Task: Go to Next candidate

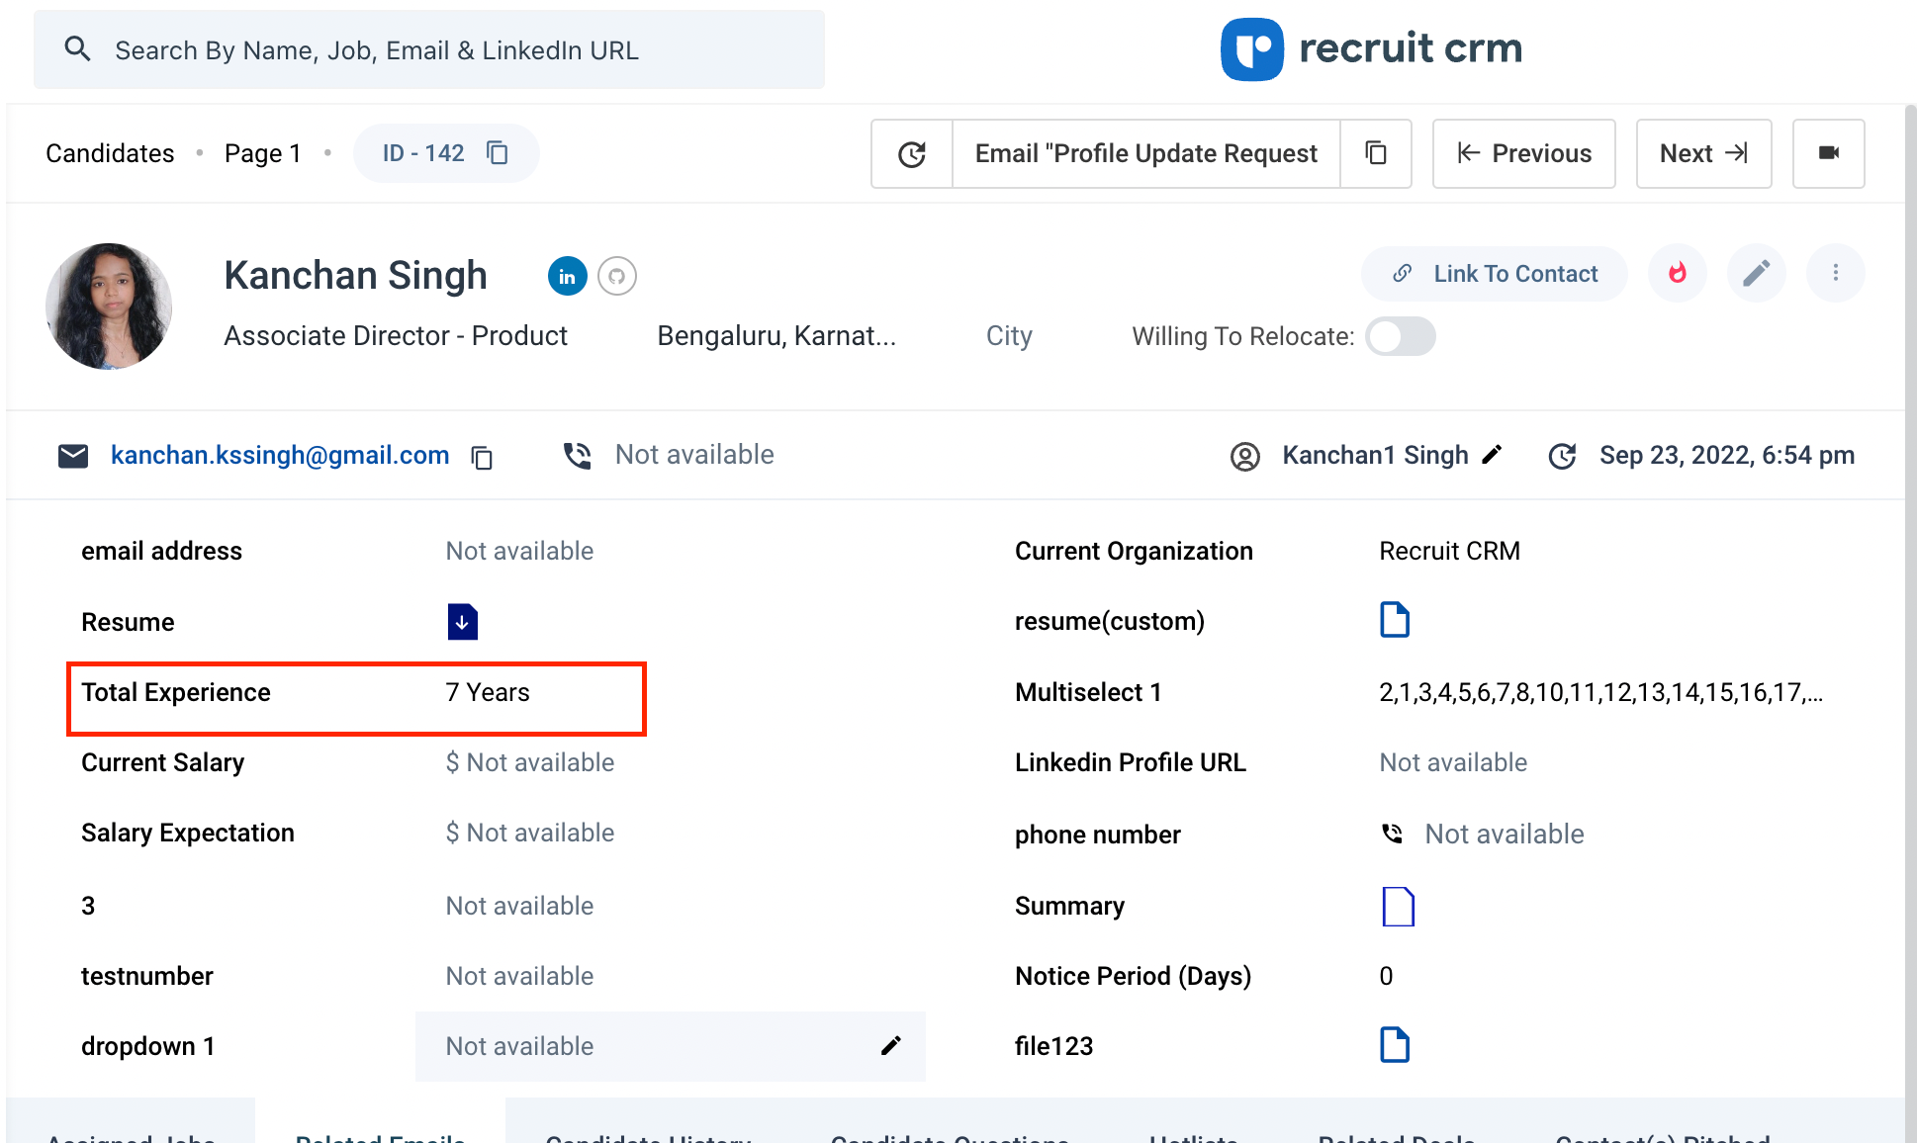Action: (x=1703, y=153)
